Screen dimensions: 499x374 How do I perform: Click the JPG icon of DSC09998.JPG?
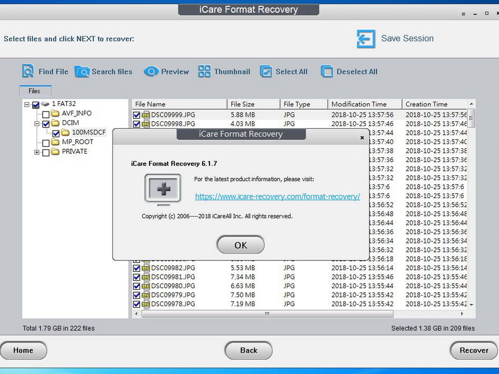coord(146,124)
